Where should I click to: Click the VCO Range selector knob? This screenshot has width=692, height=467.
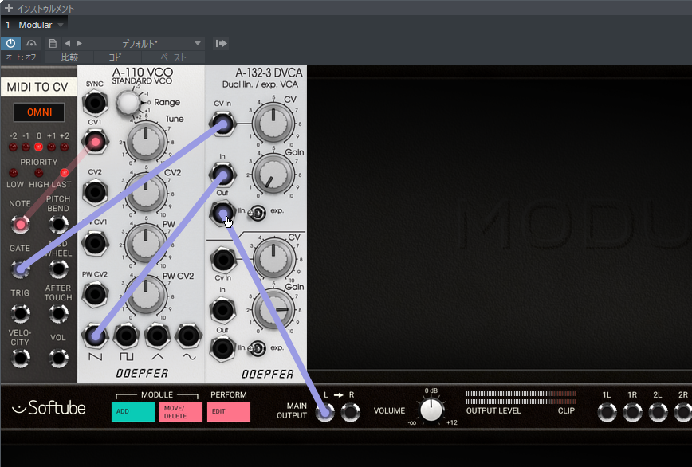pyautogui.click(x=128, y=102)
